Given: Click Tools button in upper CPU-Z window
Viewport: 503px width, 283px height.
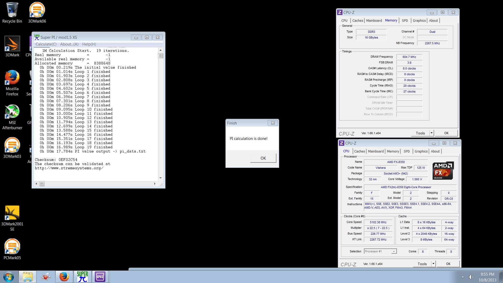Looking at the screenshot, I should (420, 133).
